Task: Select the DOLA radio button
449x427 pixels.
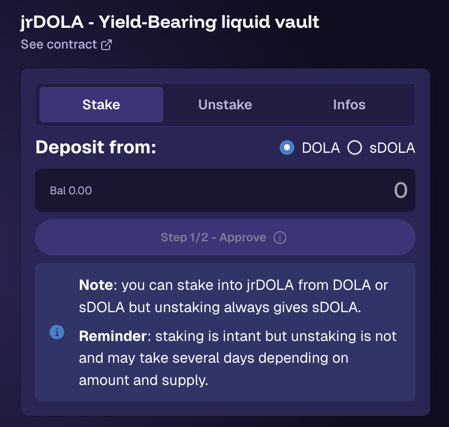Action: [287, 148]
